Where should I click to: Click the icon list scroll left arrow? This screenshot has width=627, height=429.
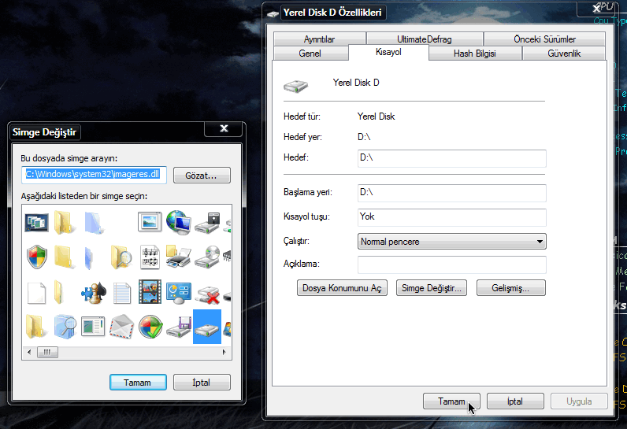coord(29,352)
